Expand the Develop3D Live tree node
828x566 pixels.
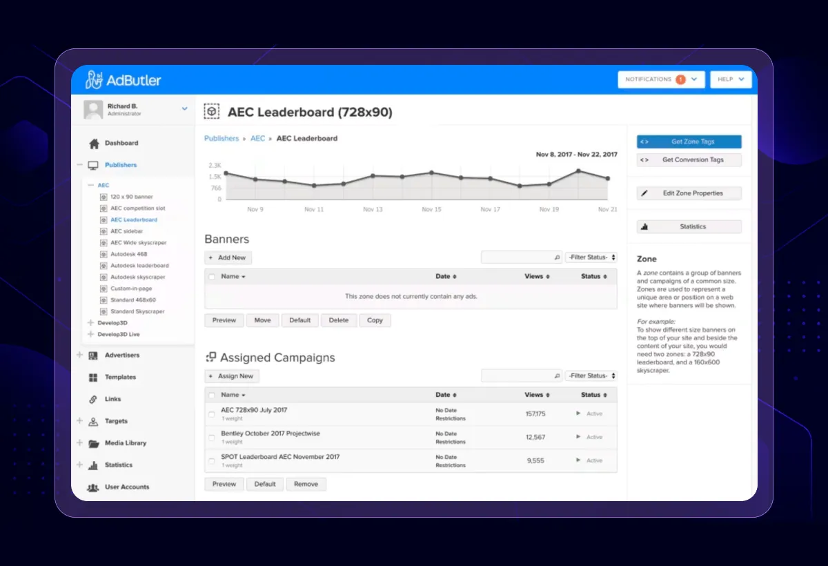[x=90, y=335]
